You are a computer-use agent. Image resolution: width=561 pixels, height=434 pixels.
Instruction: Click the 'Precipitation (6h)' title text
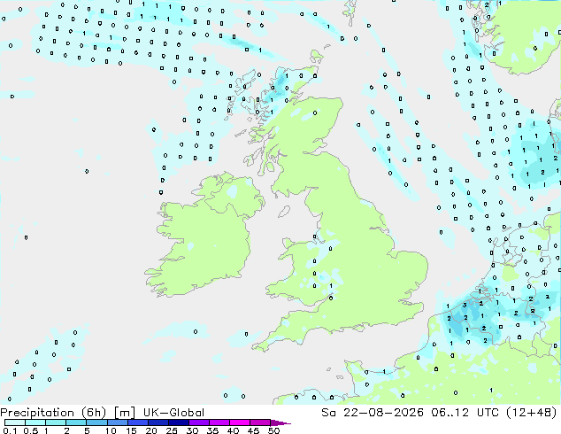coord(53,413)
